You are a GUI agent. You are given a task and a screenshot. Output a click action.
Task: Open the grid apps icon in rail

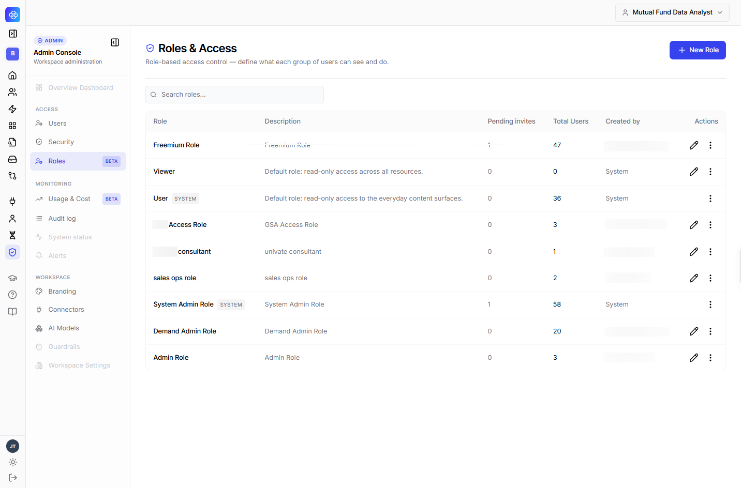click(x=12, y=126)
